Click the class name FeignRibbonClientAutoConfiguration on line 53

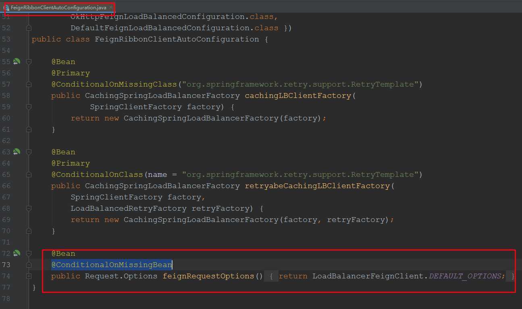click(177, 39)
